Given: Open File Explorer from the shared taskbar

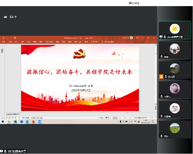Looking at the screenshot, I should [x=9, y=122].
